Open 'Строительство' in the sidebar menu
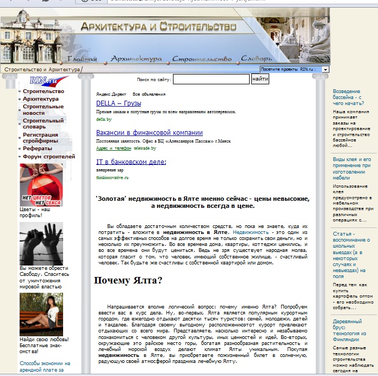 point(44,91)
